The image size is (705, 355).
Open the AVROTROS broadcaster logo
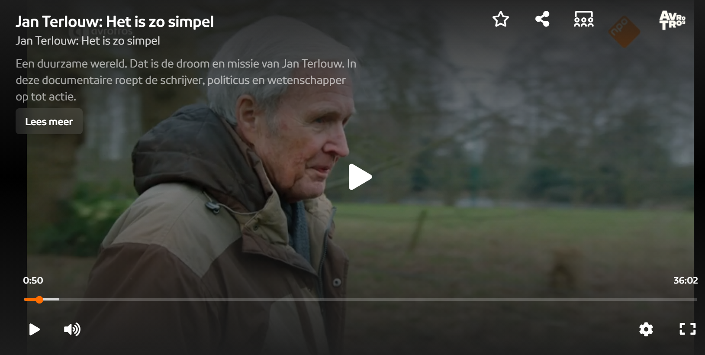pos(672,20)
